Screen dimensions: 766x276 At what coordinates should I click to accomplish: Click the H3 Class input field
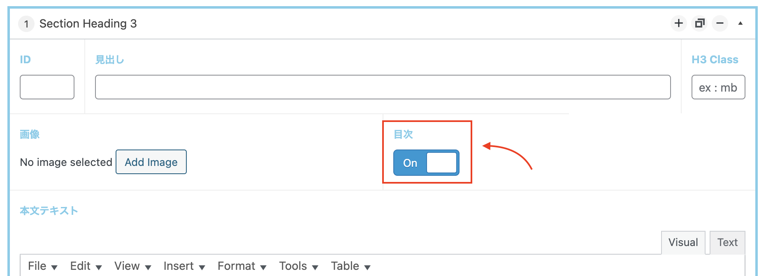coord(718,87)
